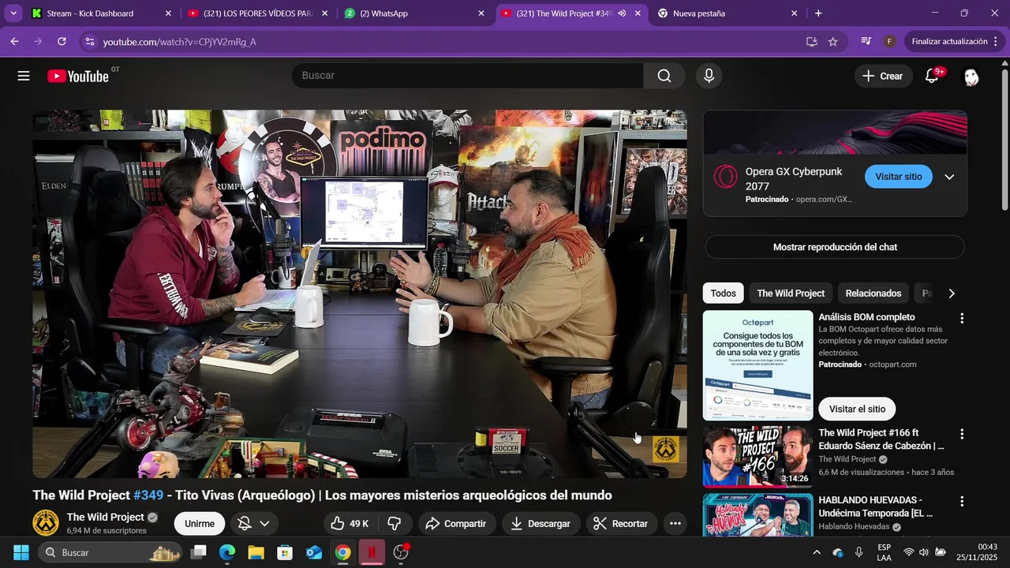Click Finalizar actualización button
Image resolution: width=1010 pixels, height=568 pixels.
pyautogui.click(x=953, y=41)
